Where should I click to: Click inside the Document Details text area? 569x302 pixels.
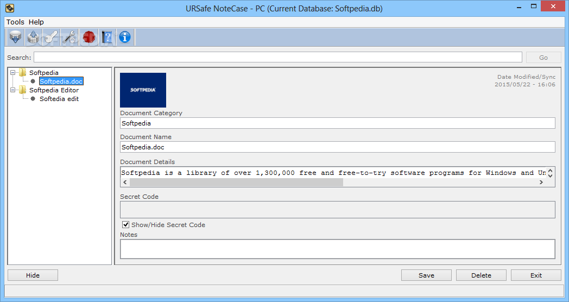[333, 173]
